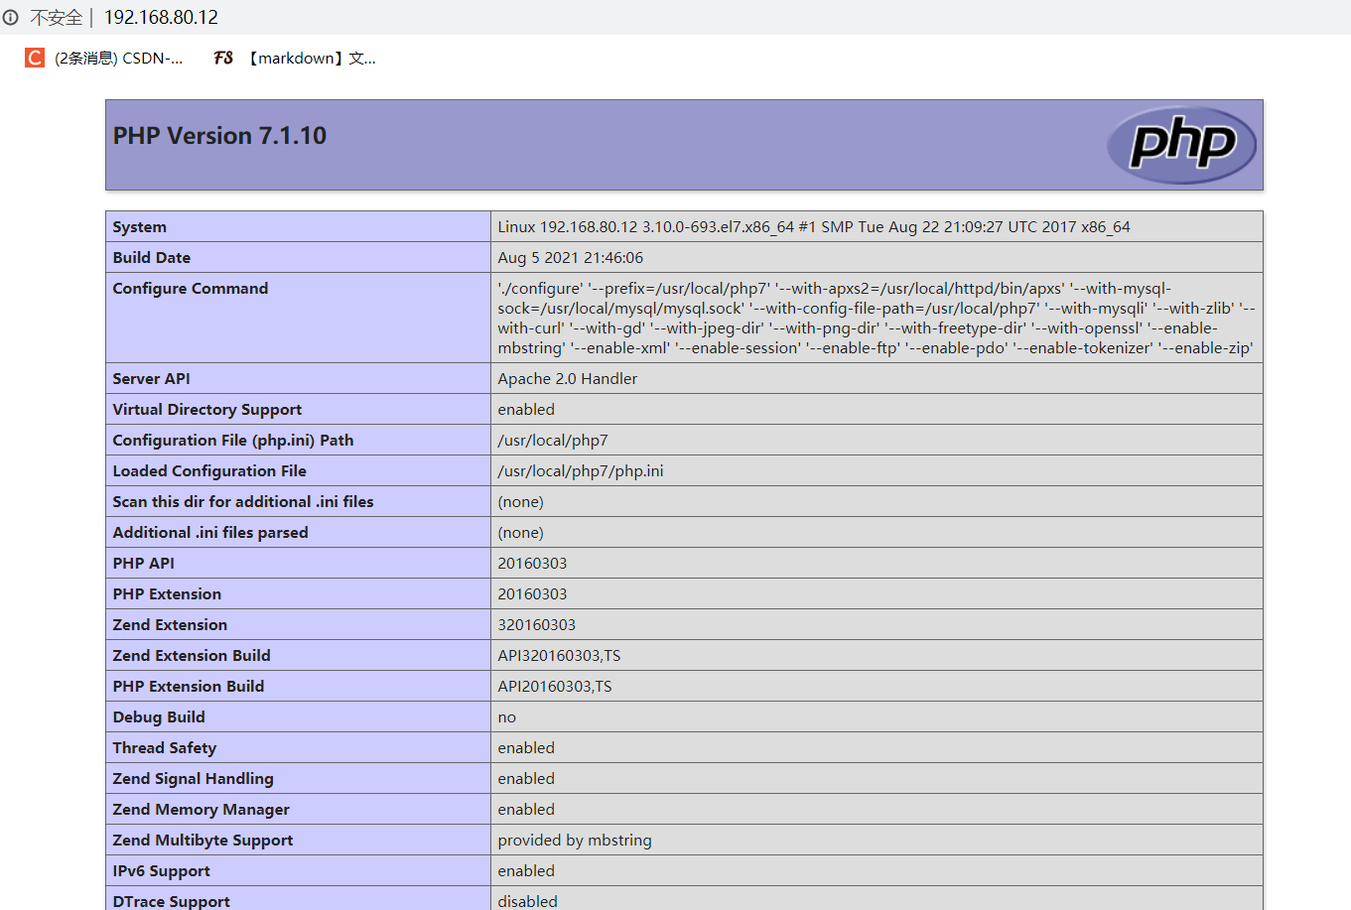Click 20160303 value in PHP Extension row
The image size is (1351, 910).
pos(533,593)
